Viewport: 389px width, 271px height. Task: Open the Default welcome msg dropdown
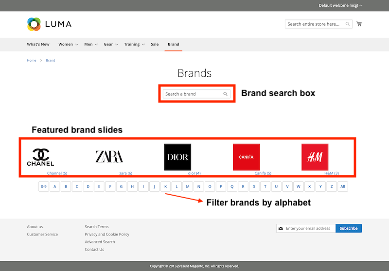point(360,5)
